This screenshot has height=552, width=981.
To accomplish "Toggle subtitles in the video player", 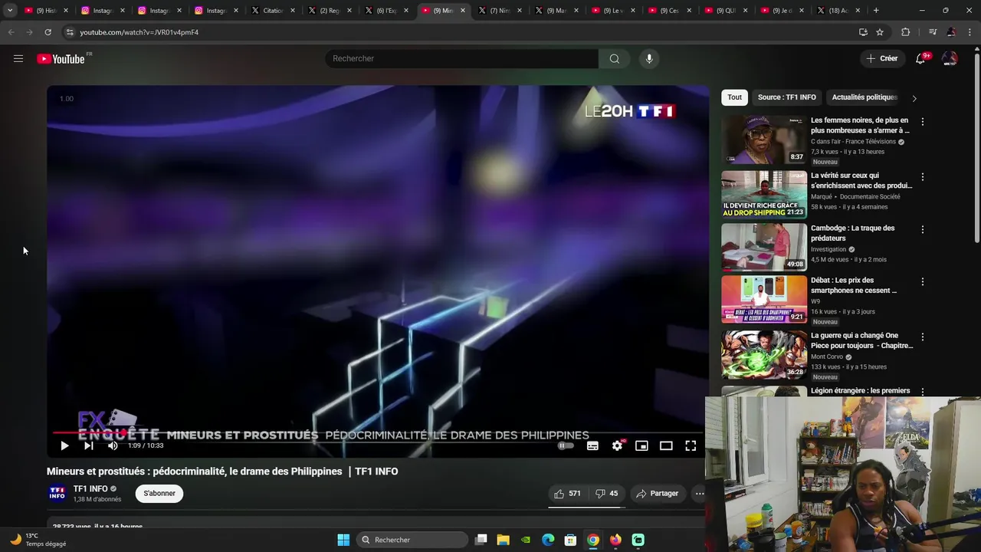I will (592, 445).
